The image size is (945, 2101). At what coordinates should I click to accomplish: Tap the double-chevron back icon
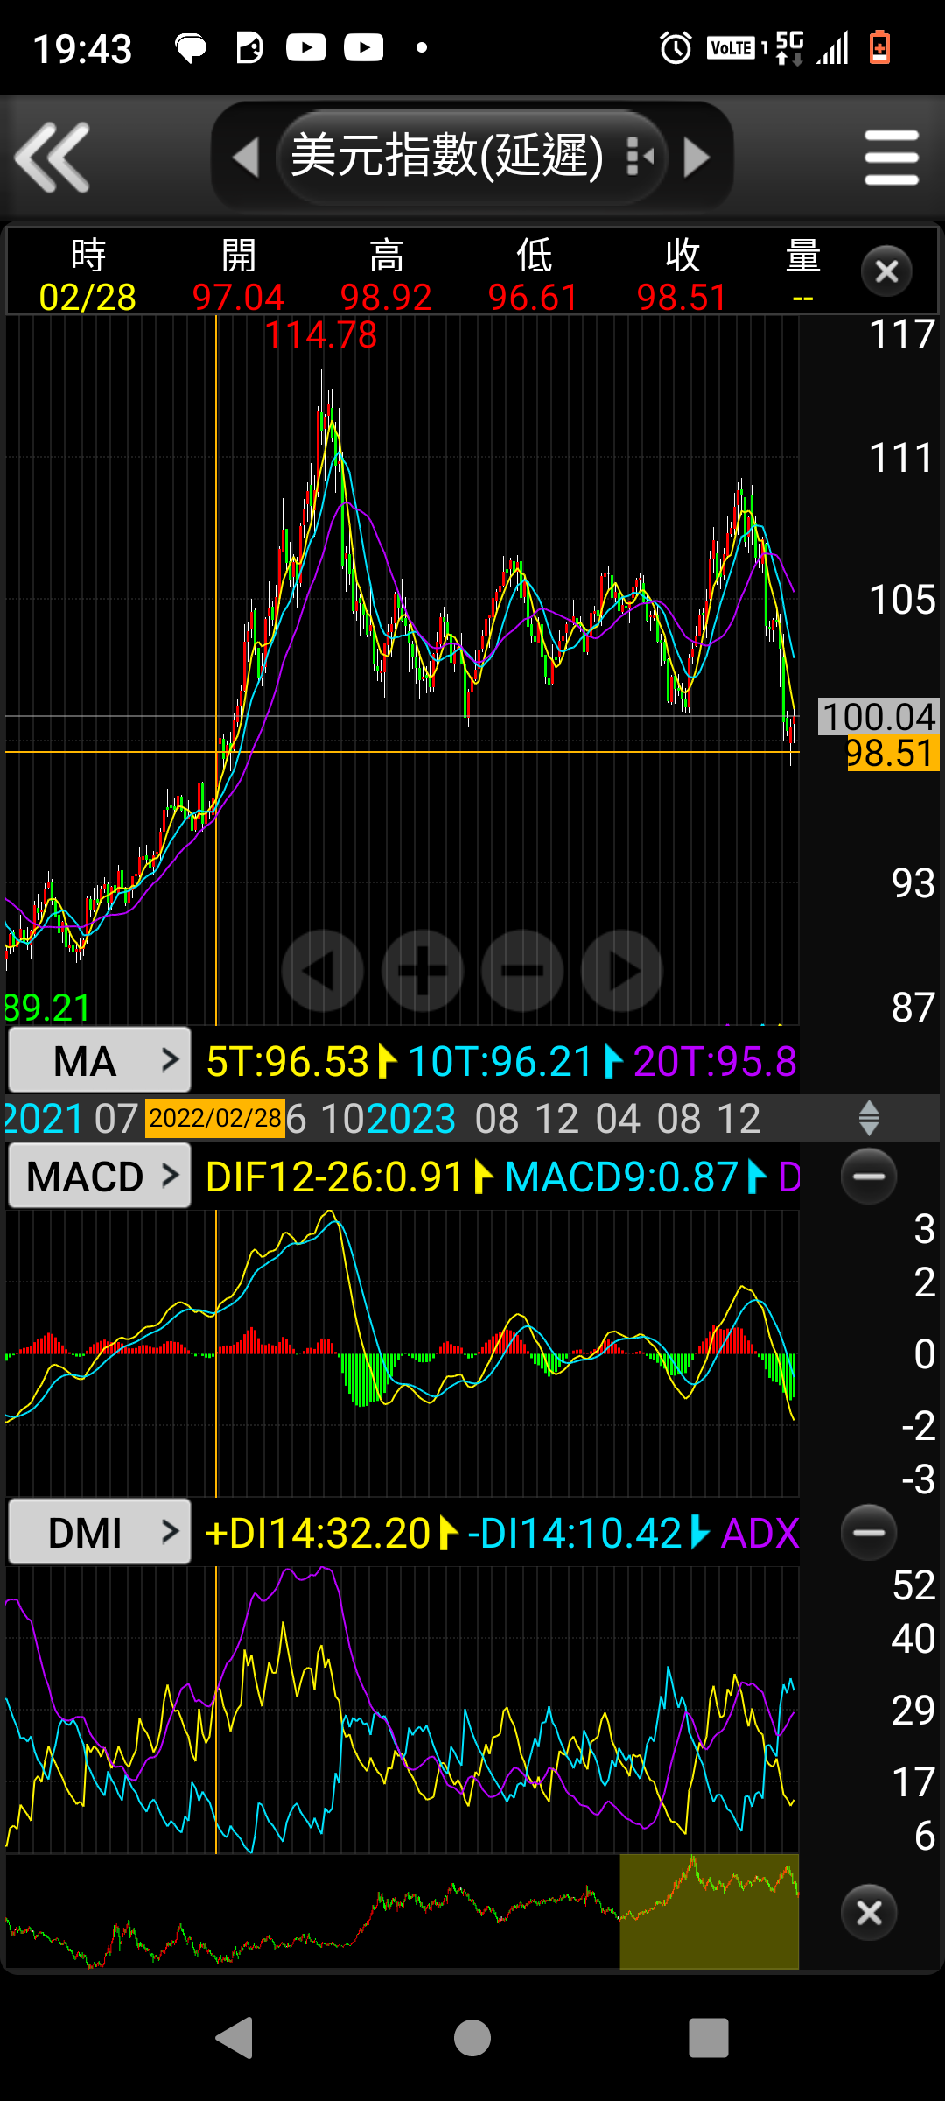(x=52, y=158)
